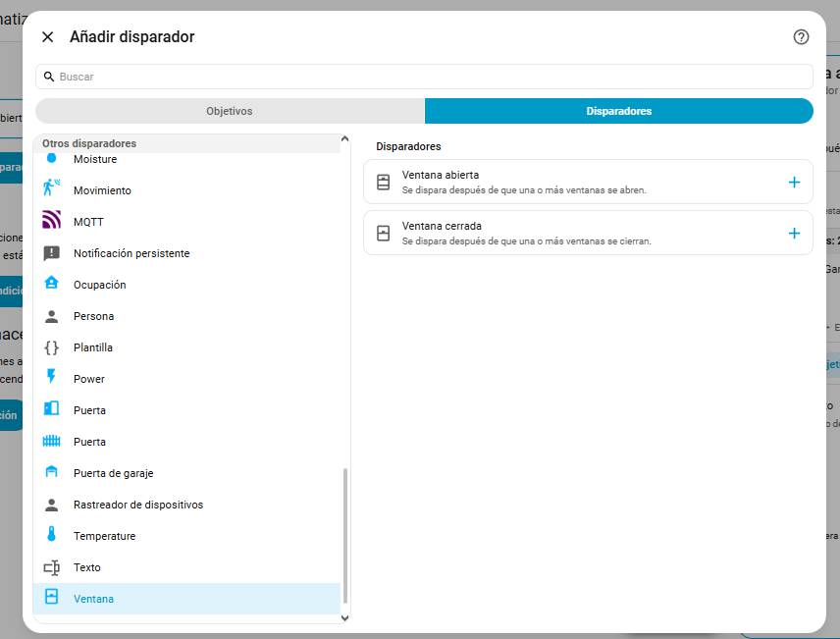The image size is (840, 639).
Task: Add the Ventana cerrada trigger with plus
Action: pyautogui.click(x=794, y=233)
